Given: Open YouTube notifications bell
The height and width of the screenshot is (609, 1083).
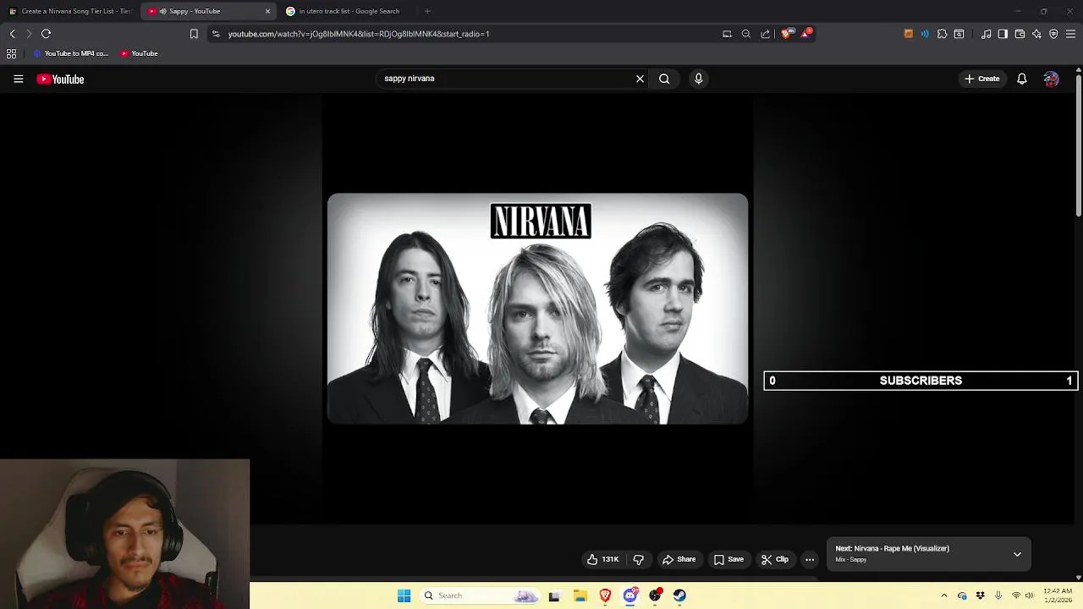Looking at the screenshot, I should (x=1022, y=79).
